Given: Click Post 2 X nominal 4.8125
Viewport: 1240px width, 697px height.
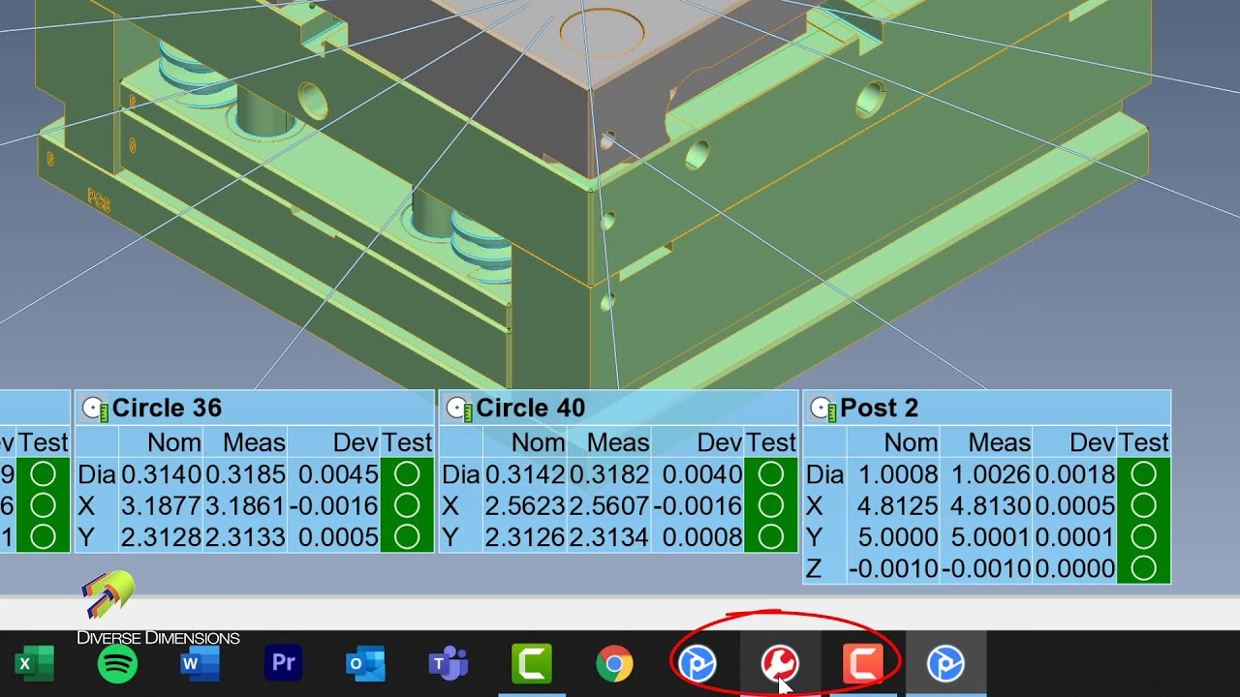Looking at the screenshot, I should tap(898, 505).
